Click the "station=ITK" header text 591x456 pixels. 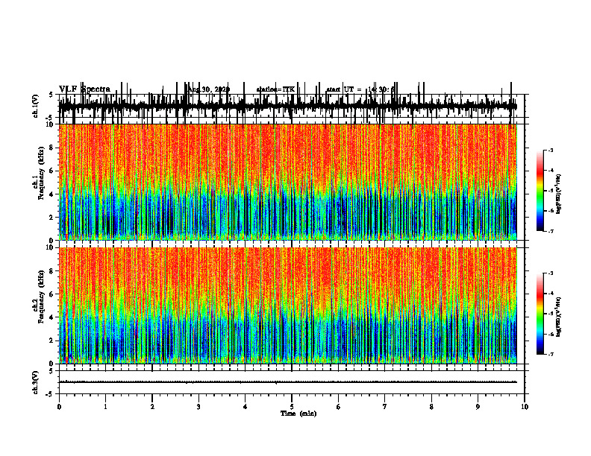[275, 89]
